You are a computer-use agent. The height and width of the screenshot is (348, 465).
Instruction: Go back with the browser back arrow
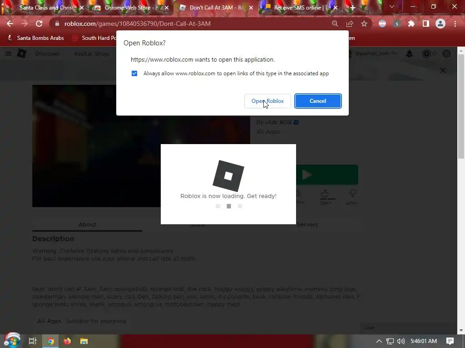10,24
